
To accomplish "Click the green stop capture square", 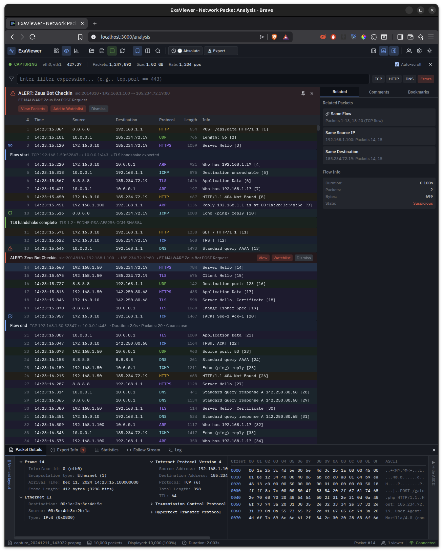I will click(x=112, y=51).
